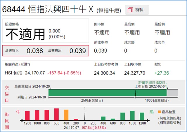
Task: Click the 前收市價 value 0.039
Action: 101,51
